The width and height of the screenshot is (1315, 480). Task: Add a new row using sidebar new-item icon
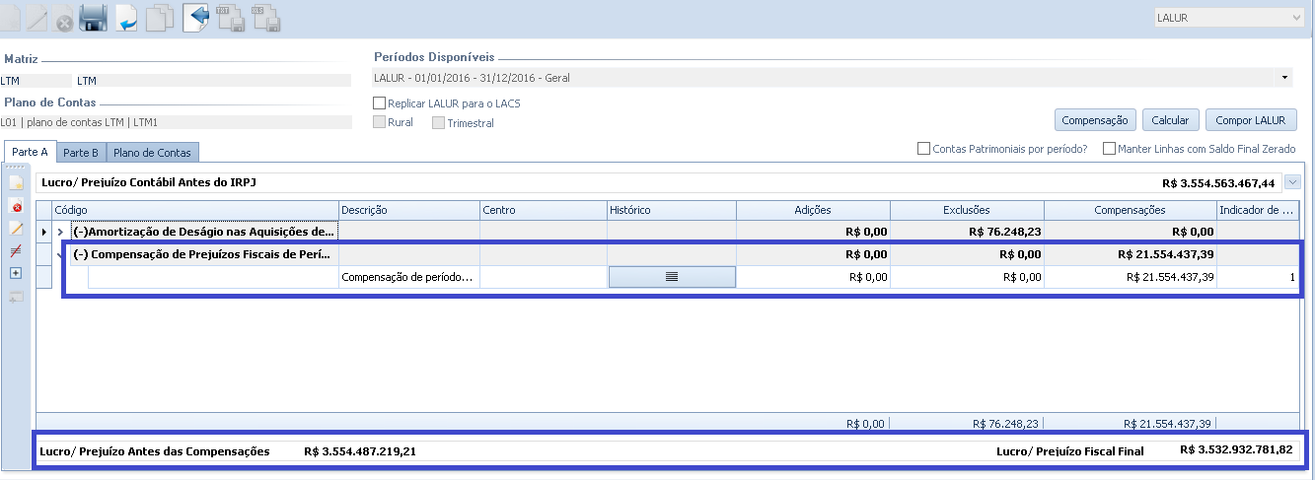coord(16,183)
